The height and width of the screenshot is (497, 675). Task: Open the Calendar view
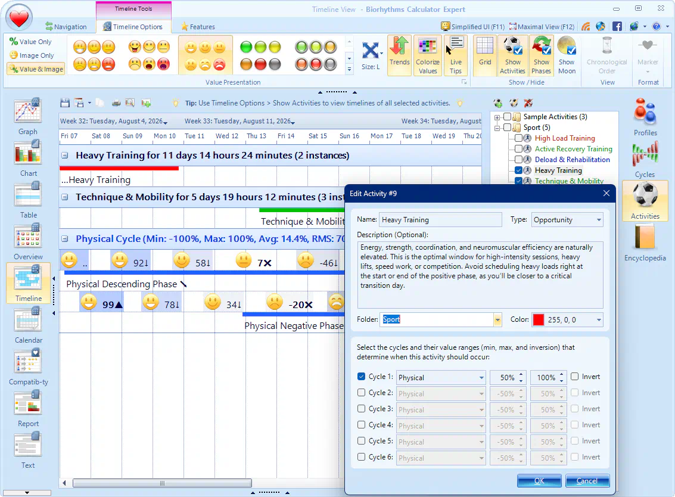click(28, 325)
